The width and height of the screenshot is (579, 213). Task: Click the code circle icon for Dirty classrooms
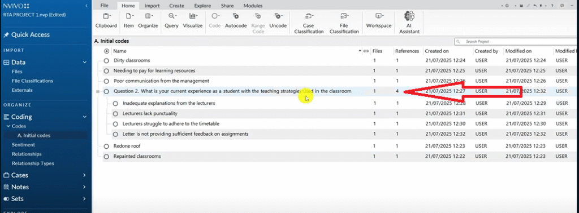106,60
